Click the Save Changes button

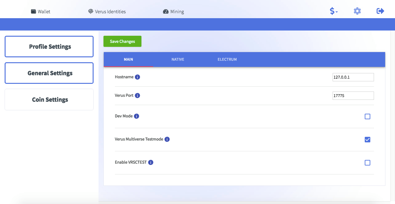pos(122,41)
